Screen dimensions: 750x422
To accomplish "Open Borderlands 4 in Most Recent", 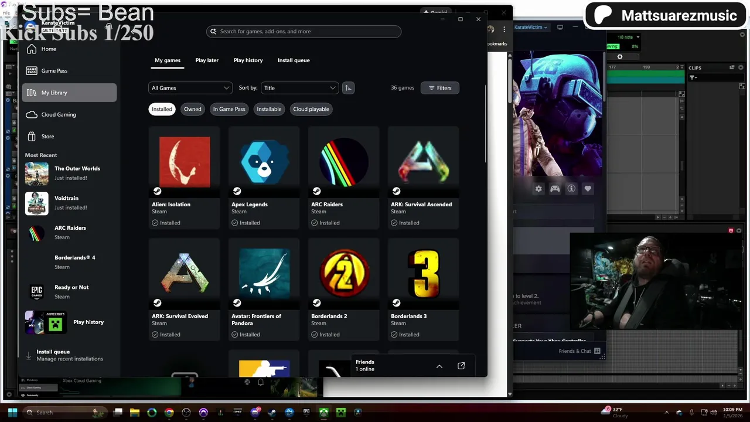I will (x=69, y=262).
